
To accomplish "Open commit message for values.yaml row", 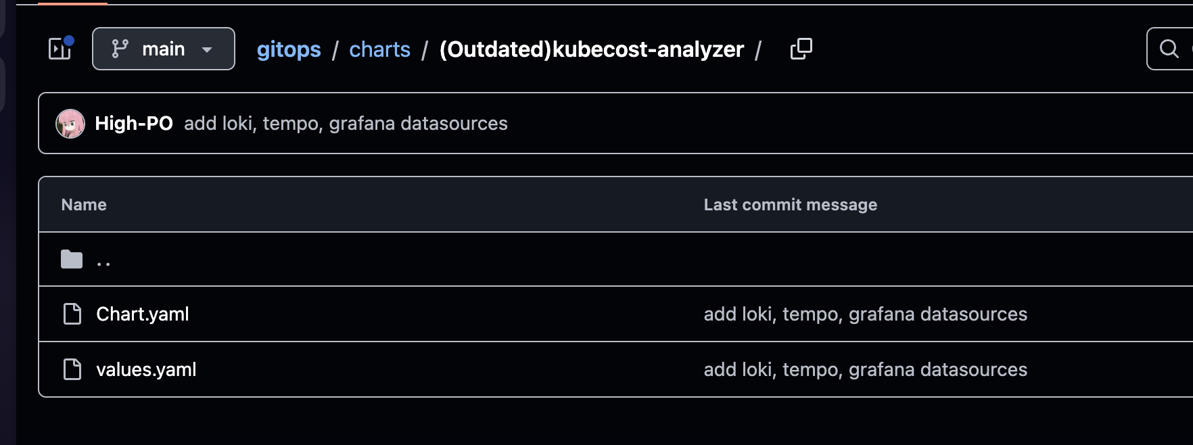I will [x=865, y=370].
